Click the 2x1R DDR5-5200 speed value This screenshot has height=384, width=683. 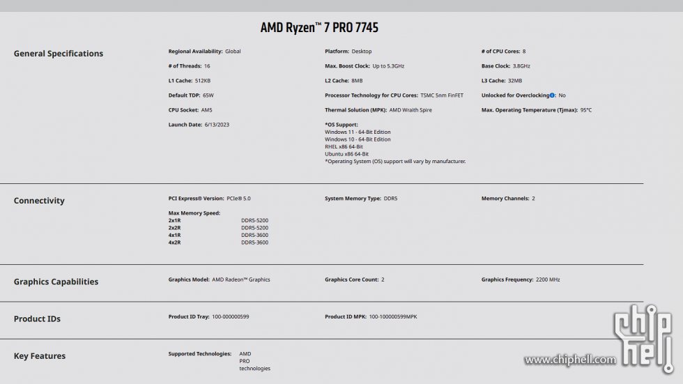point(255,221)
